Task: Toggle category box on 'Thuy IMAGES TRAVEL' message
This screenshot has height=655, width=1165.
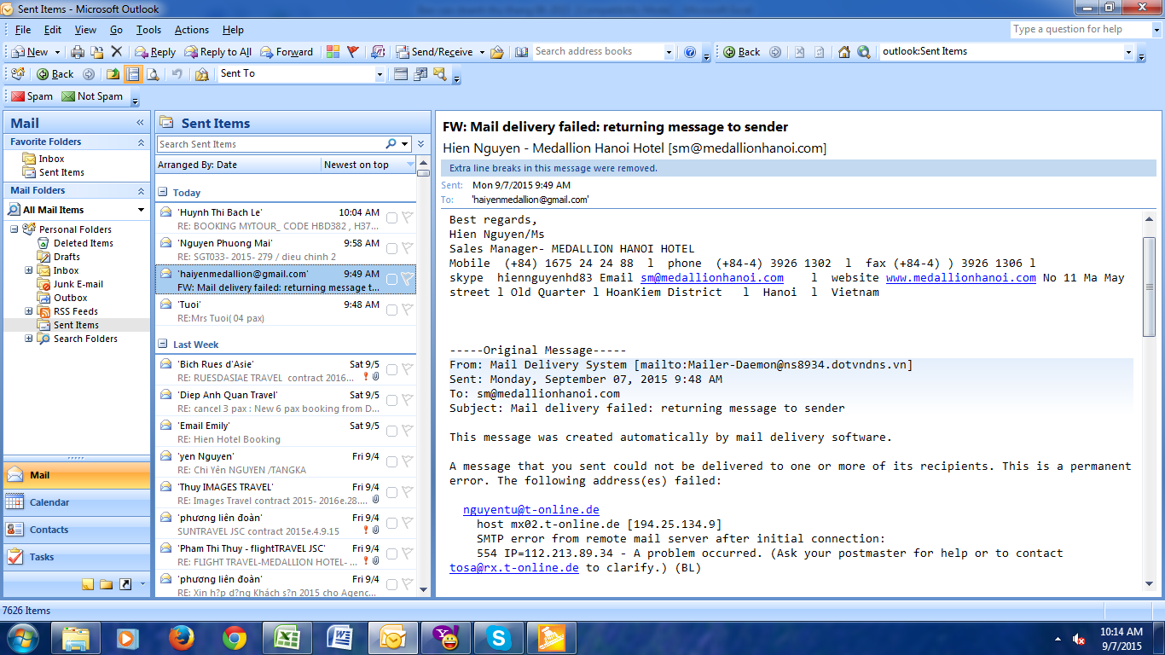Action: click(391, 493)
